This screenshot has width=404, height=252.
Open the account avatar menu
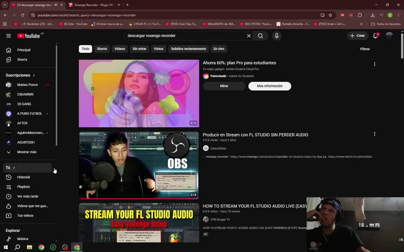coord(389,36)
